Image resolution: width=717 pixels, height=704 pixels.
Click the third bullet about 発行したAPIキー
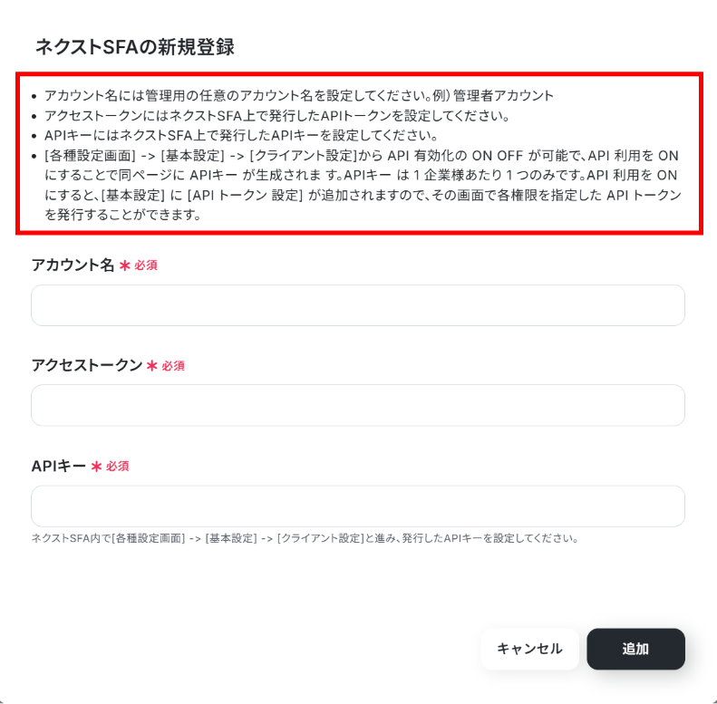coord(241,135)
